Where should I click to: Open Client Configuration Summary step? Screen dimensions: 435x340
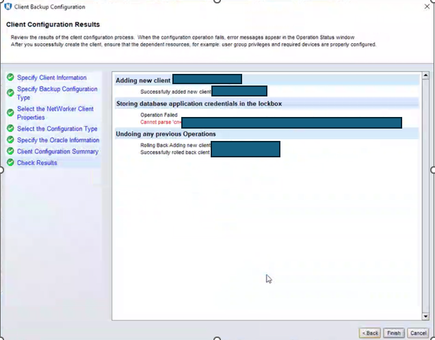click(x=57, y=151)
